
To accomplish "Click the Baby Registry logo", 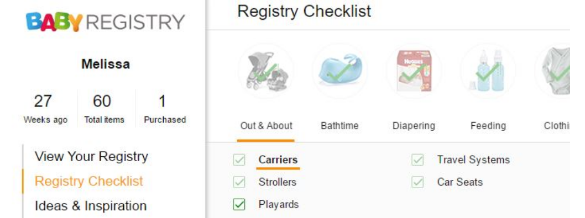I will point(106,22).
